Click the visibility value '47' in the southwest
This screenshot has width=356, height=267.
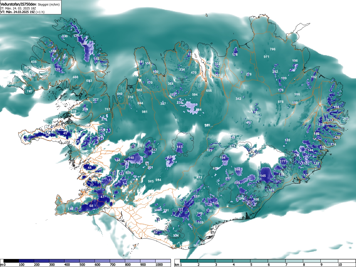pos(102,197)
